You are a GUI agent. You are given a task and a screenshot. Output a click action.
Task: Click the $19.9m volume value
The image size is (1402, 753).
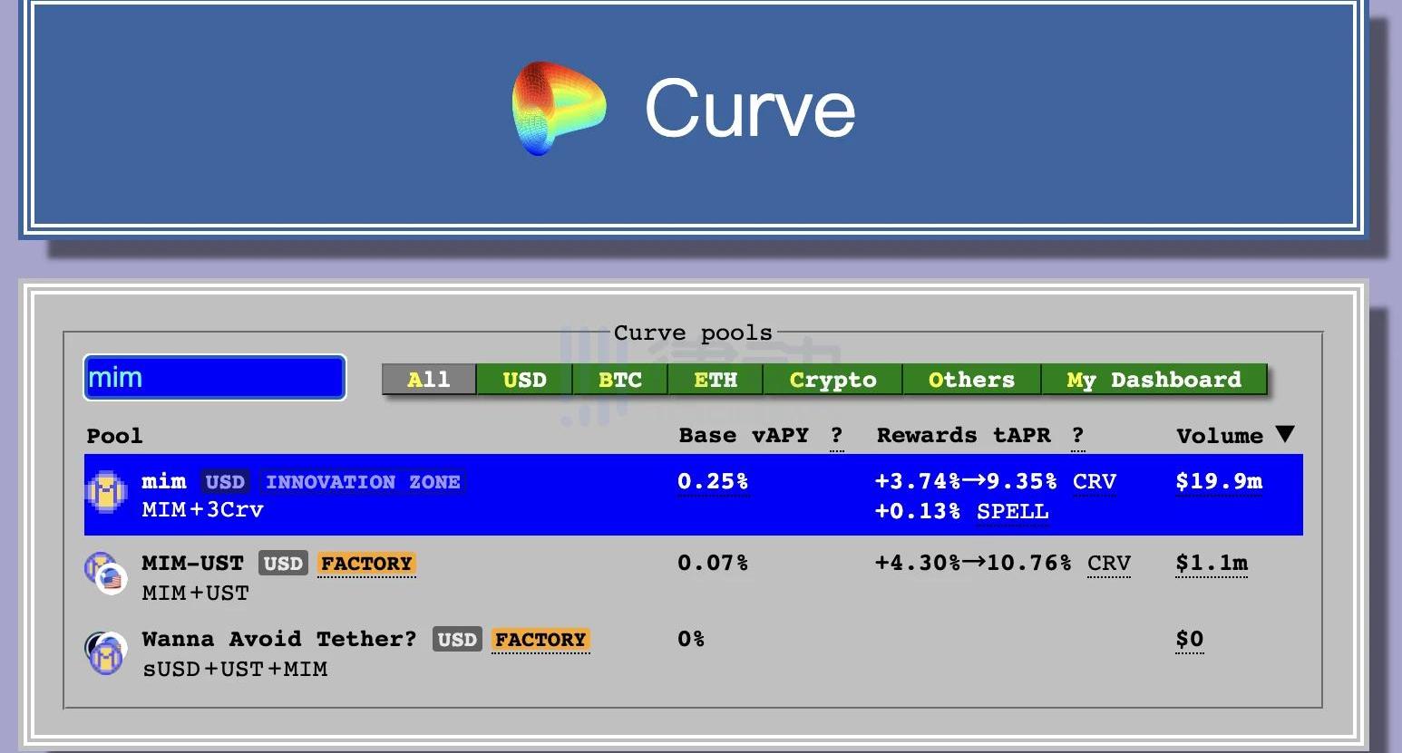coord(1219,482)
